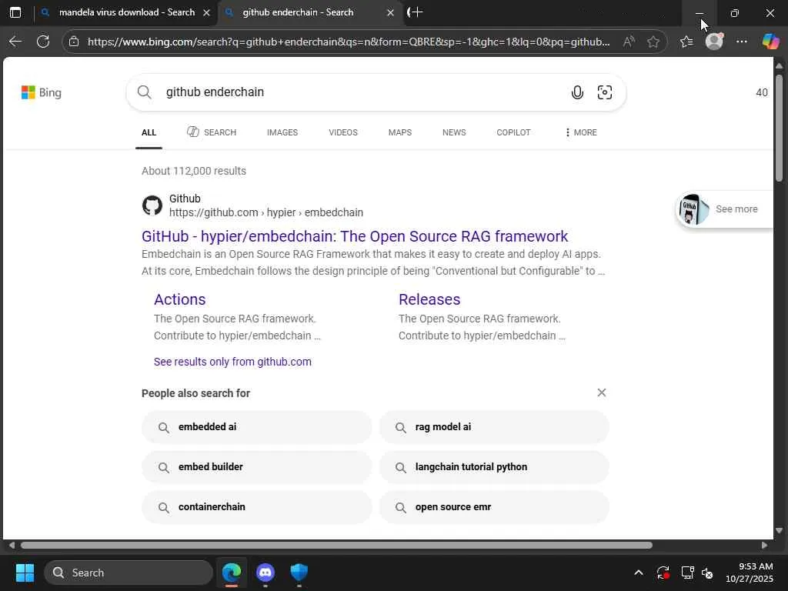Click See results only from github.com

click(x=232, y=362)
